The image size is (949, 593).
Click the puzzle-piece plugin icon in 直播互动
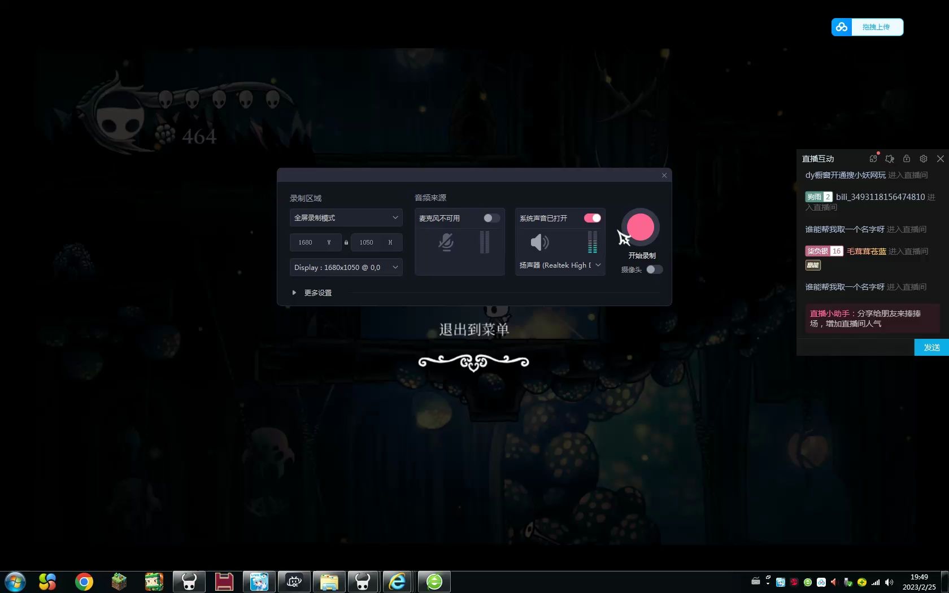click(x=890, y=159)
